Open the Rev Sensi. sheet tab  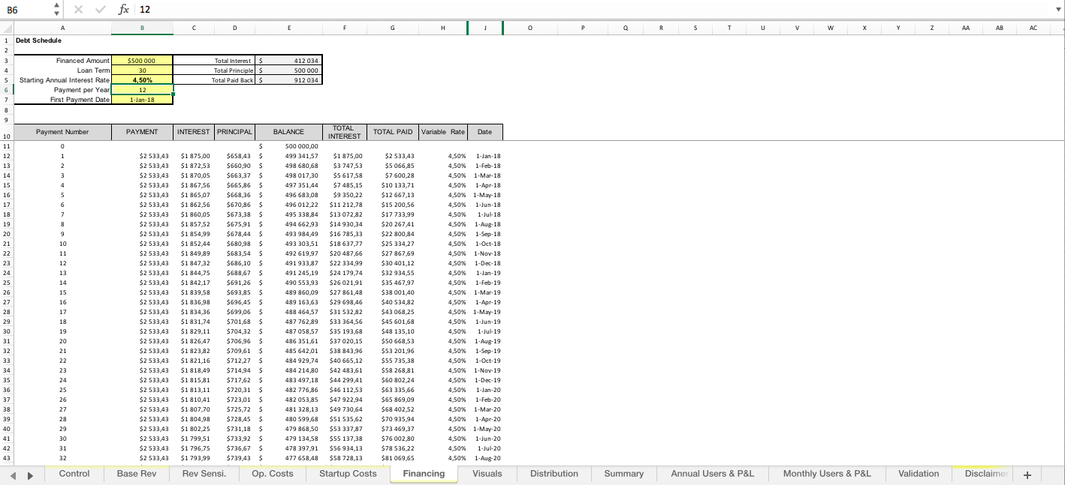(x=204, y=474)
